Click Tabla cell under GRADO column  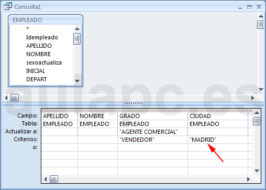[x=153, y=124]
